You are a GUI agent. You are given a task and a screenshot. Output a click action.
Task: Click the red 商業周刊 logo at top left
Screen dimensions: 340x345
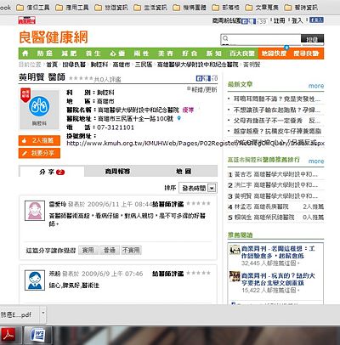27,20
